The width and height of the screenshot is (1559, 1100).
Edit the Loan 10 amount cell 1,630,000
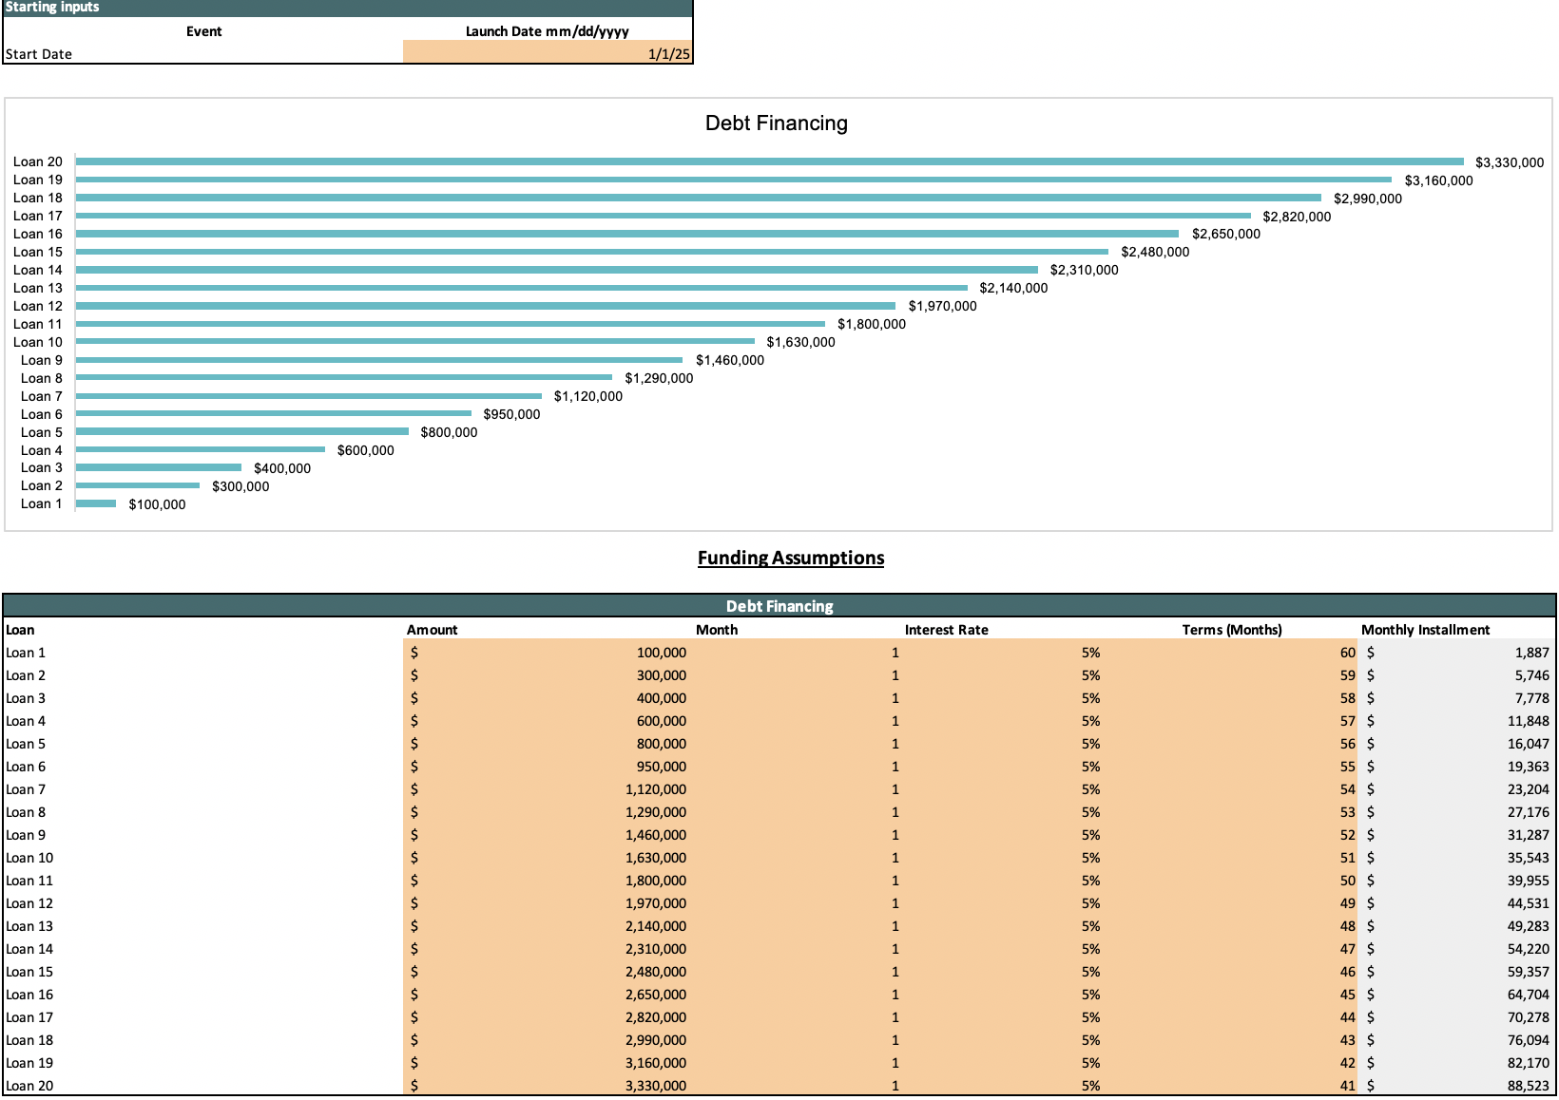pos(548,858)
